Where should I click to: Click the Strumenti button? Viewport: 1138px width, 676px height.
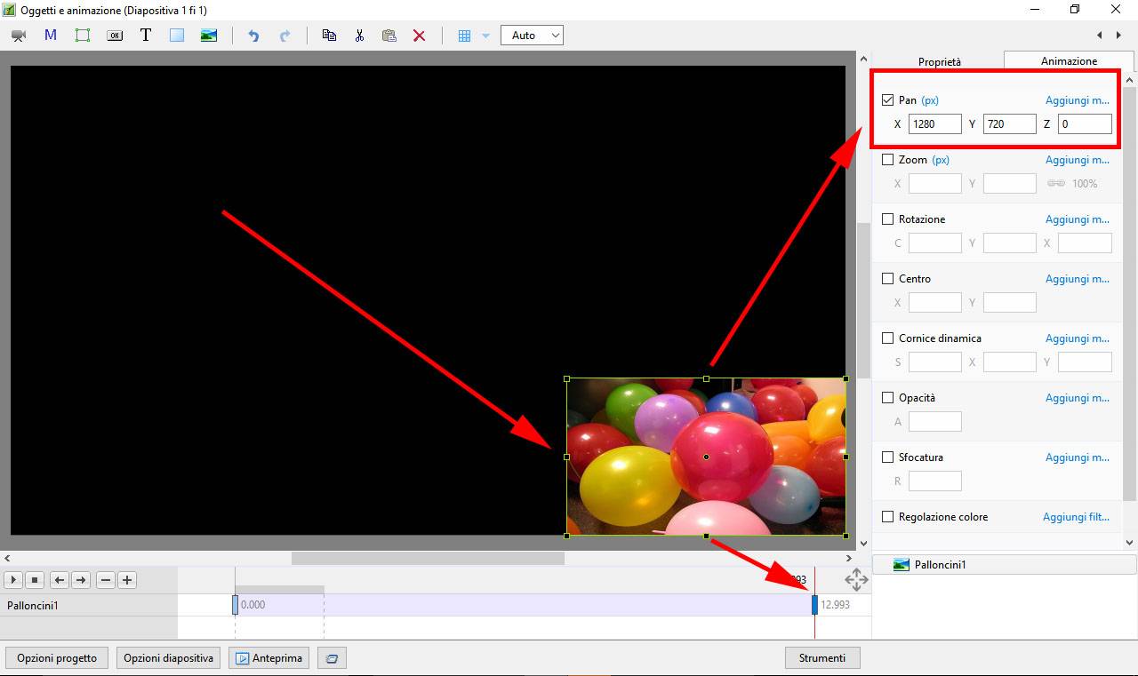[821, 658]
